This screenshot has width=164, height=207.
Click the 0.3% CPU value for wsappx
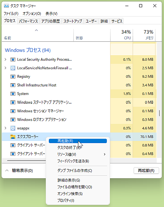[x=127, y=128]
